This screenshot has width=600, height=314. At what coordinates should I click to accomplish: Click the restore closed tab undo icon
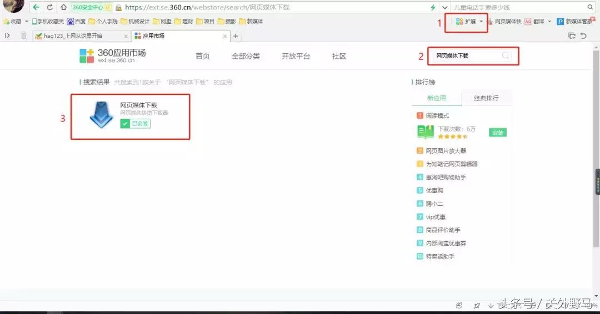(x=583, y=36)
